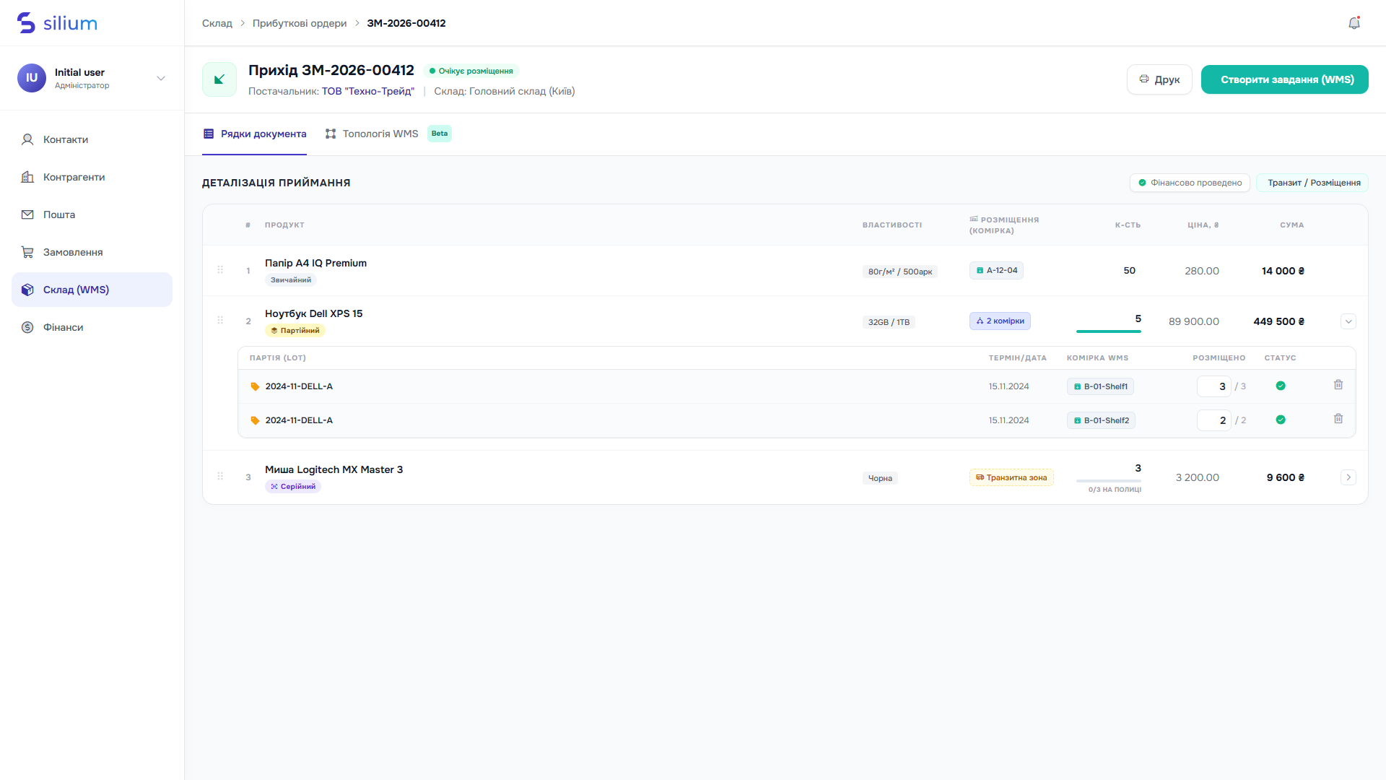The height and width of the screenshot is (780, 1386).
Task: Click status check of B-01-Shelf1 lot
Action: click(x=1281, y=386)
